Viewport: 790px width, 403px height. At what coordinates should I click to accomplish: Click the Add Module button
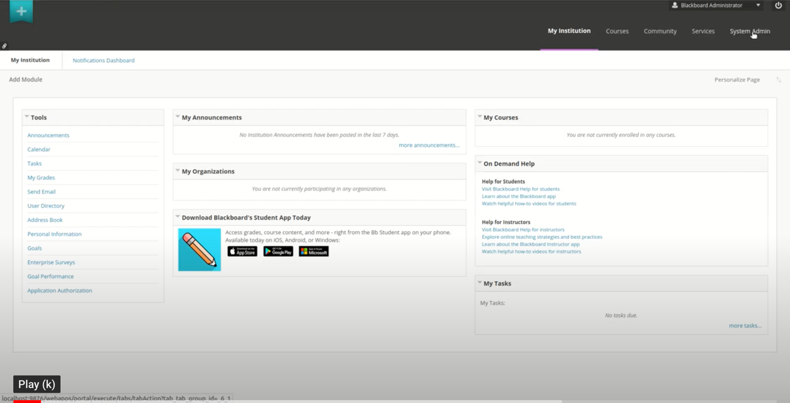(26, 80)
